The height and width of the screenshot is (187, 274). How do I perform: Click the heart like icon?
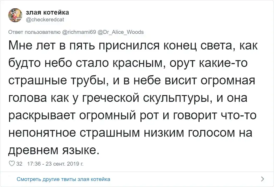coord(11,164)
